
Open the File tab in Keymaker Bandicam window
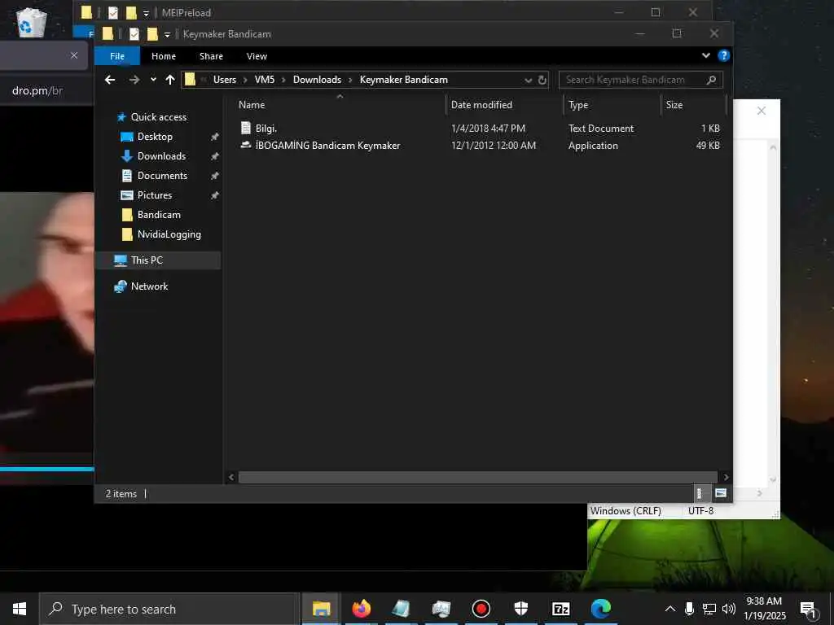pos(117,56)
